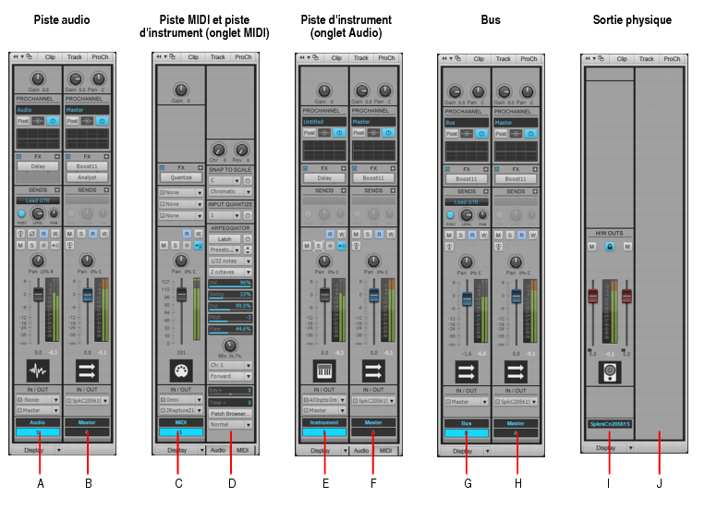Toggle ProChannel power button on Audio strip
The image size is (717, 522).
pos(53,121)
